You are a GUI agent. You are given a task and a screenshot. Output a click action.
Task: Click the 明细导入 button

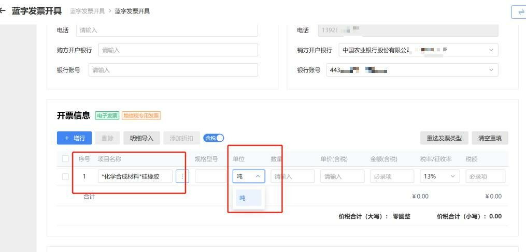tap(141, 138)
